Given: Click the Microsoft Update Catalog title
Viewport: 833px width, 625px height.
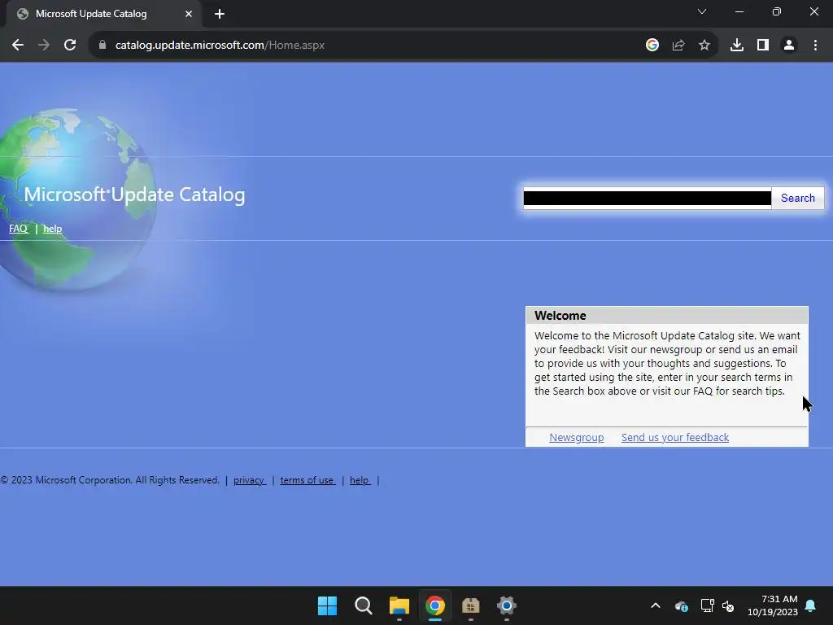Looking at the screenshot, I should click(x=134, y=194).
